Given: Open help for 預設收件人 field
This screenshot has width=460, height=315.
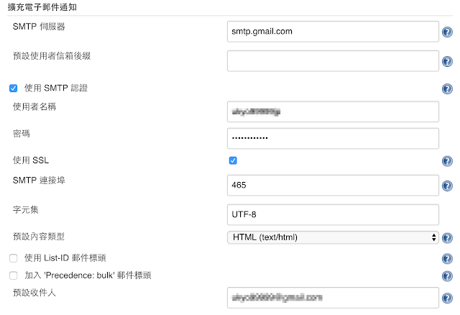Looking at the screenshot, I should [447, 298].
